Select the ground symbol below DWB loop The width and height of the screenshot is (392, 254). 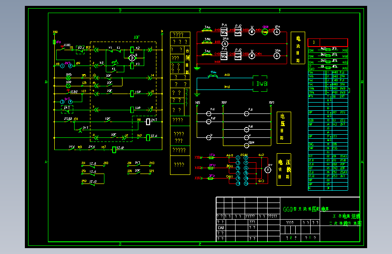point(197,94)
